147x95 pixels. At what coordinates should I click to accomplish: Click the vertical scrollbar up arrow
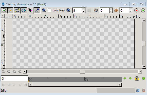click(x=144, y=20)
